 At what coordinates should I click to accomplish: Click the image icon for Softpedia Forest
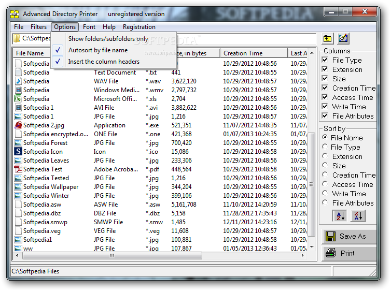[18, 142]
